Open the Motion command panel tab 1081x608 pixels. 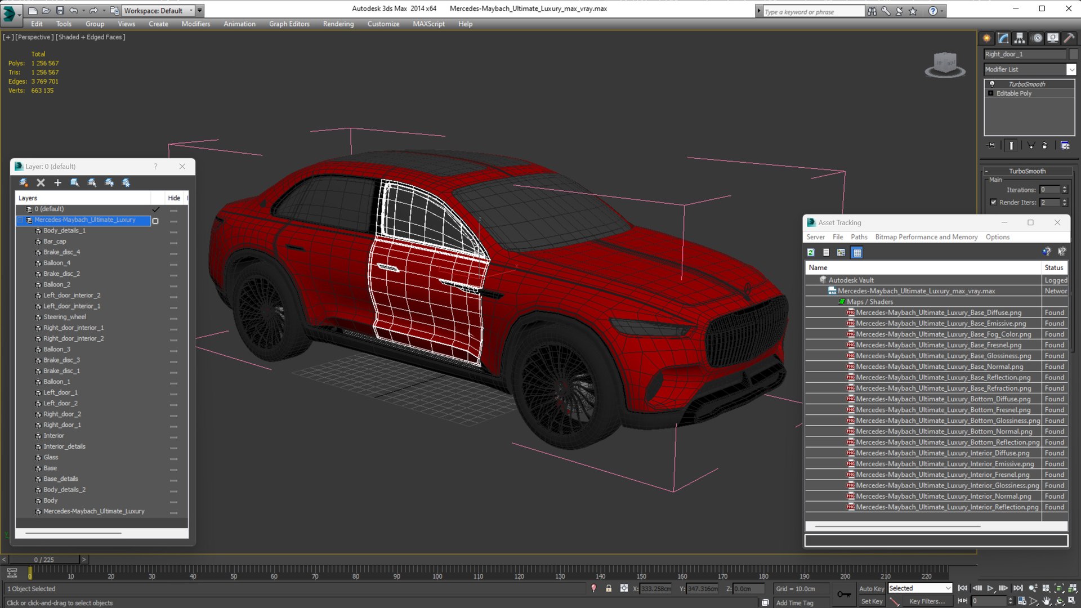pos(1037,38)
